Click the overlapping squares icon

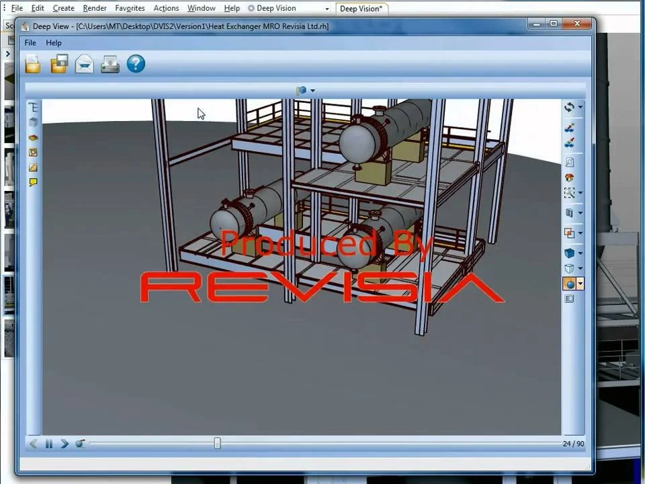point(569,233)
